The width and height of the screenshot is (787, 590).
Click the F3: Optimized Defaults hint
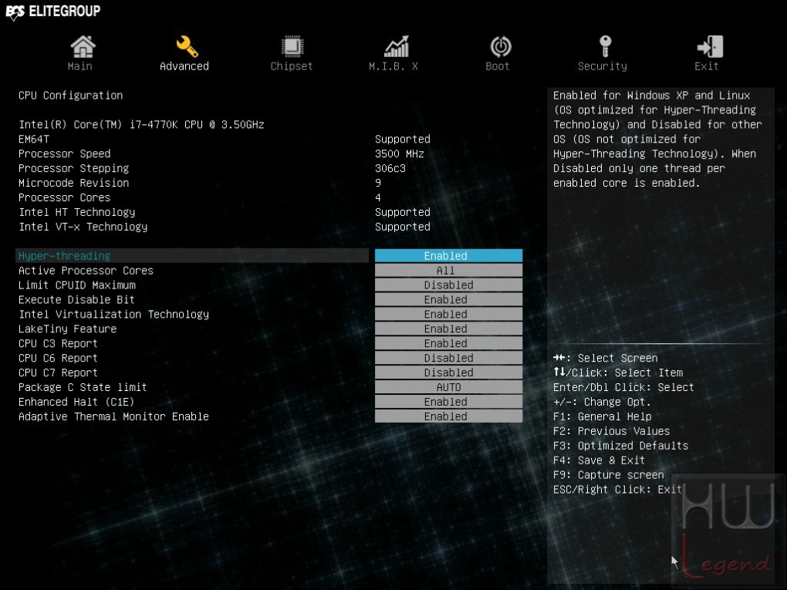620,446
